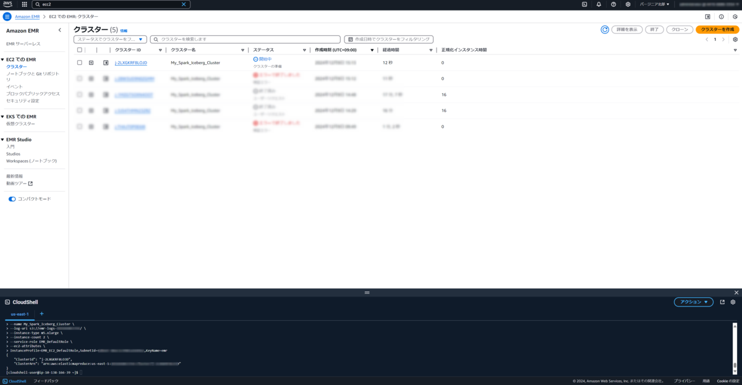Refresh the cluster list
Screen dimensions: 742x385
(605, 30)
